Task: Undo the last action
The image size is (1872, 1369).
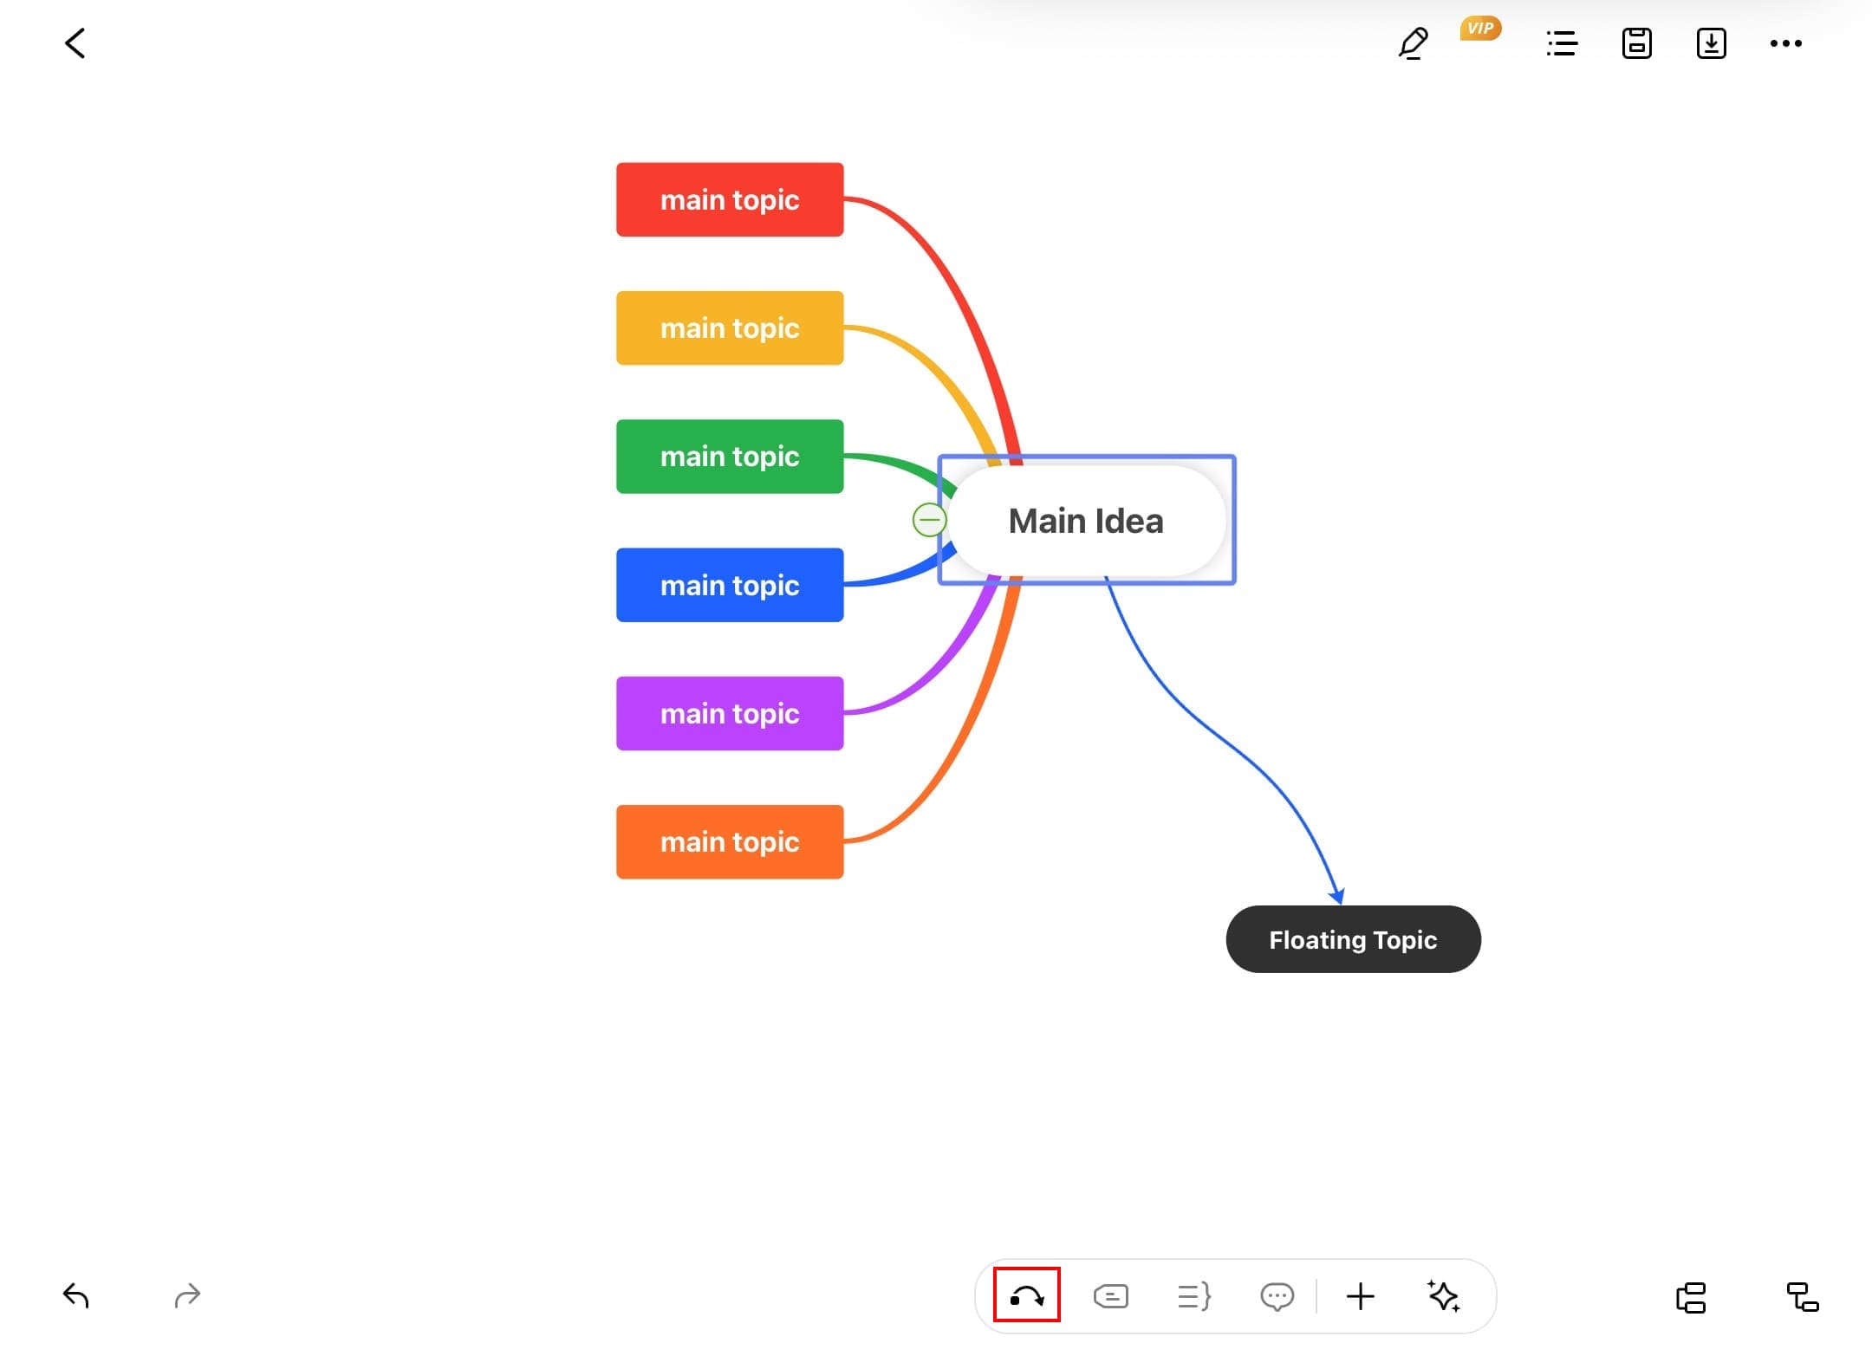Action: click(76, 1296)
